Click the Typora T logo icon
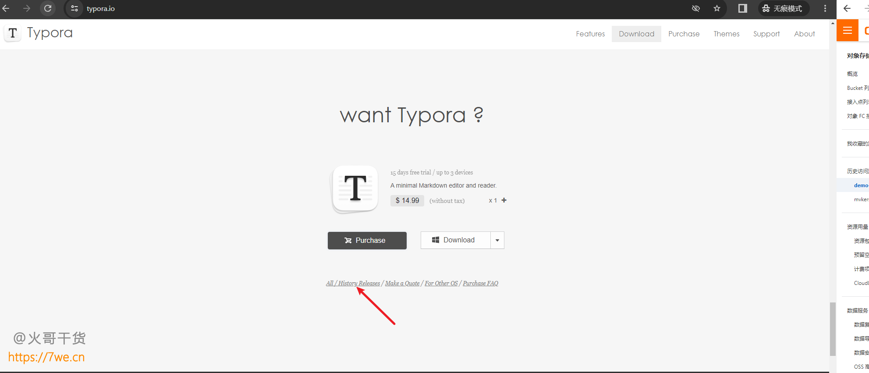Image resolution: width=869 pixels, height=373 pixels. coord(13,33)
